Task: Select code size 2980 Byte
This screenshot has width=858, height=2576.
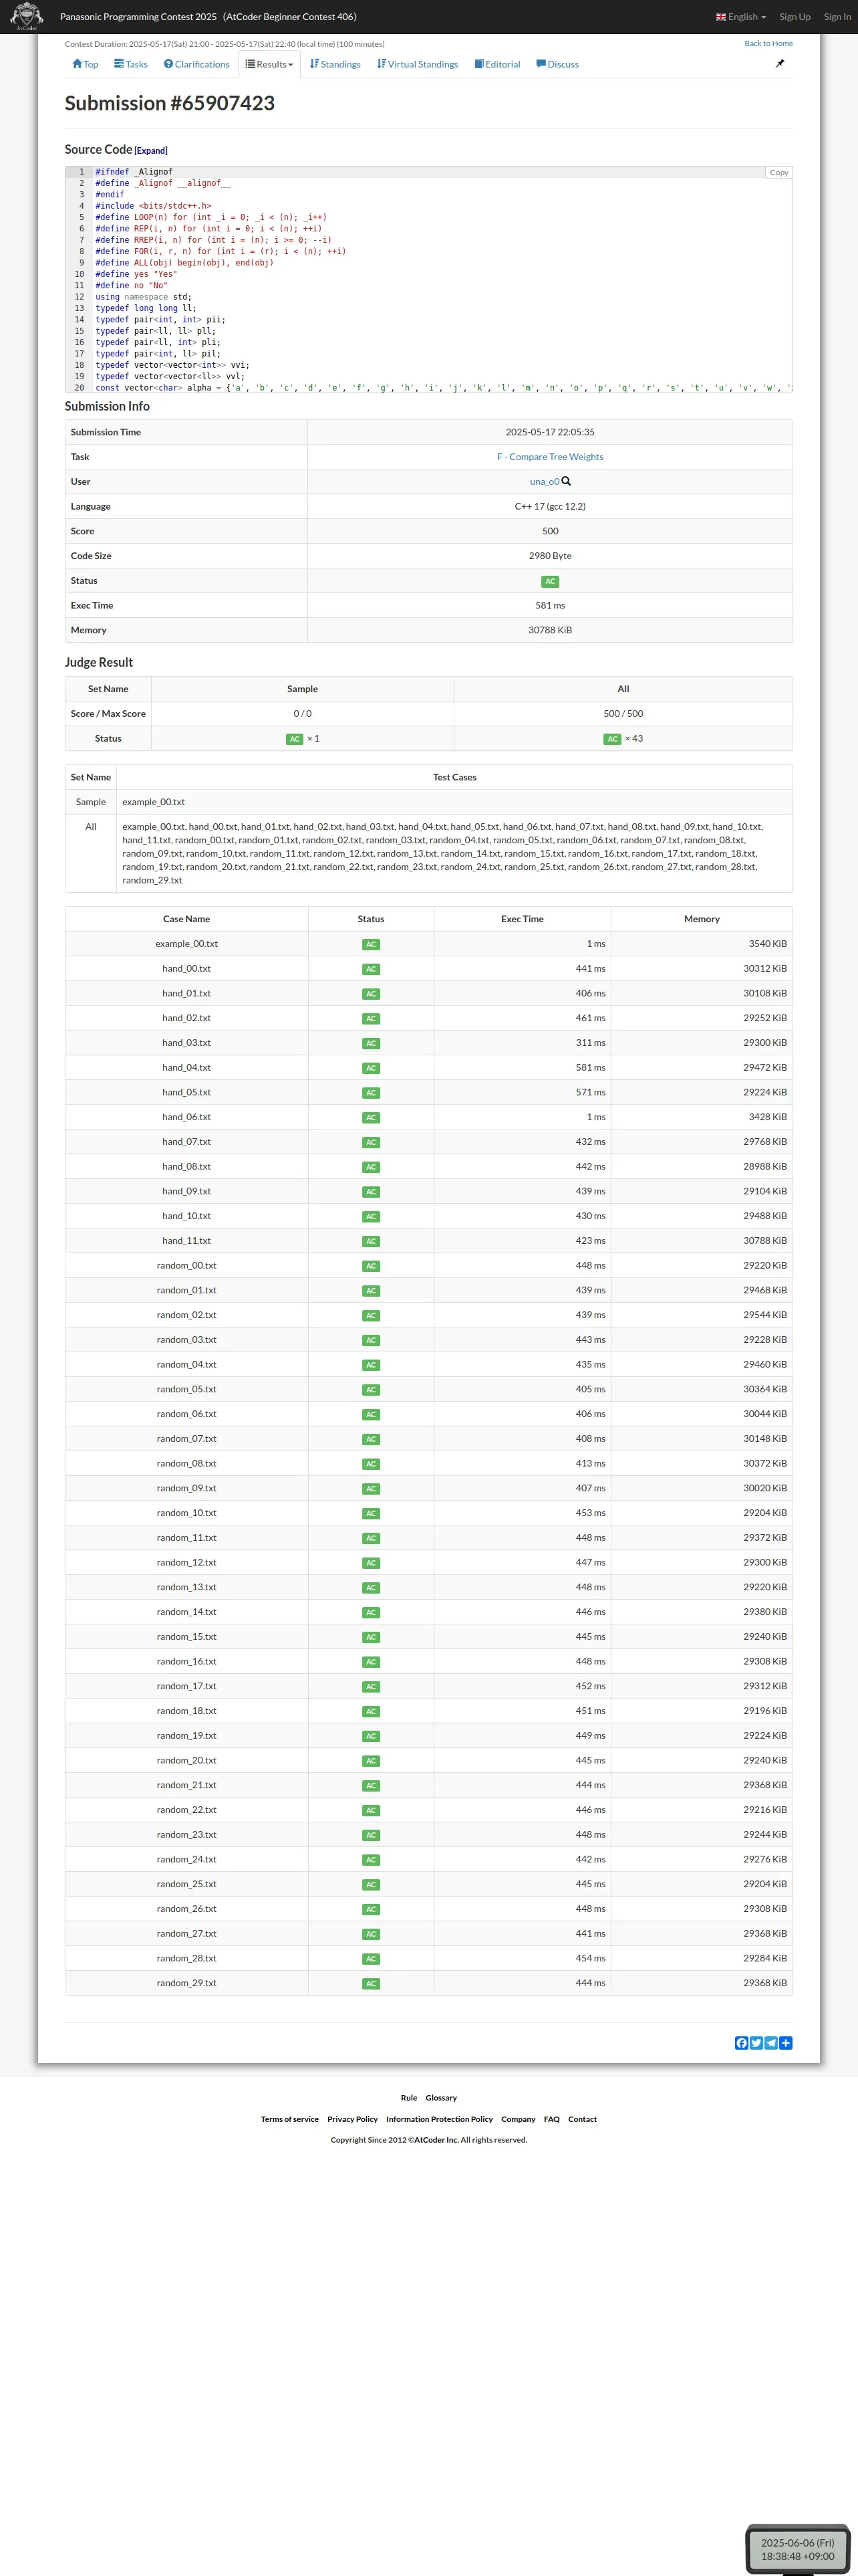Action: coord(551,556)
